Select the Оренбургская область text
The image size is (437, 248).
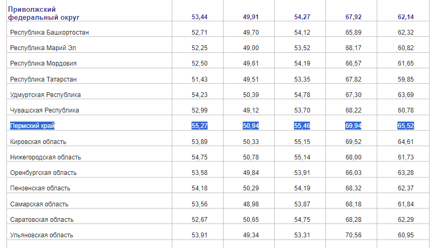click(43, 173)
